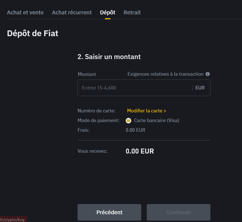Image resolution: width=242 pixels, height=222 pixels.
Task: Select the Dépôt tab
Action: [x=107, y=12]
